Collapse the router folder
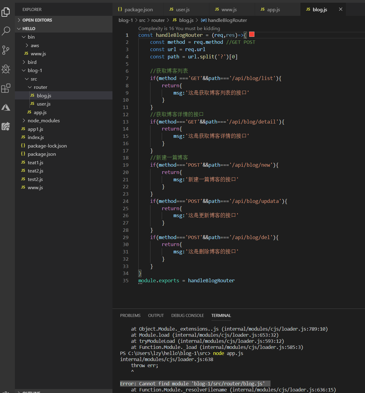This screenshot has height=393, width=365. (40, 87)
